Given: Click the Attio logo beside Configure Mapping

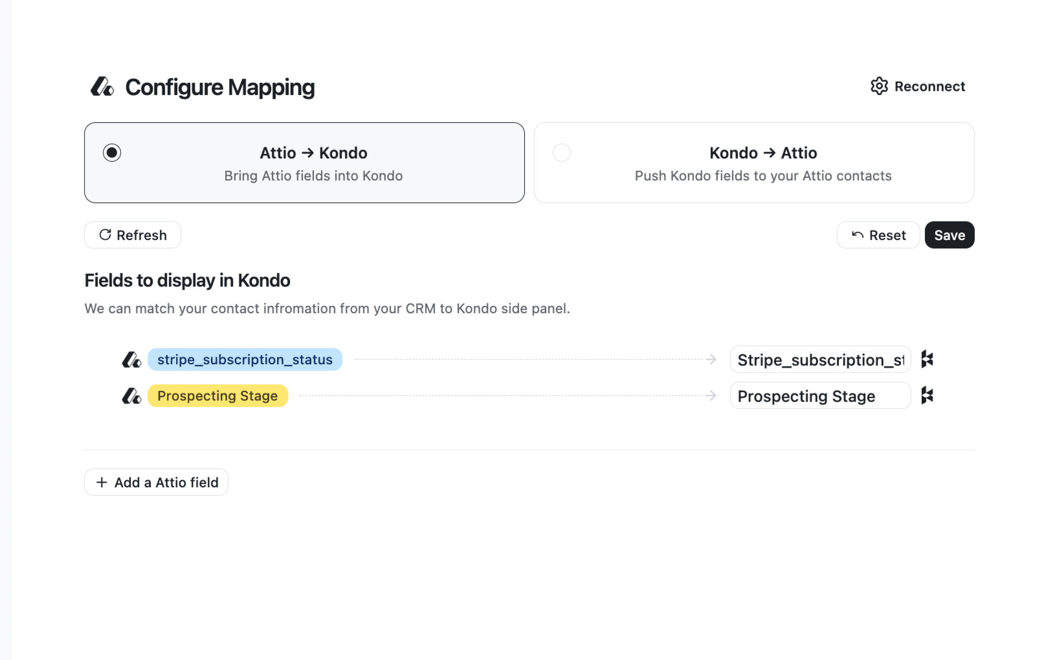Looking at the screenshot, I should tap(102, 86).
